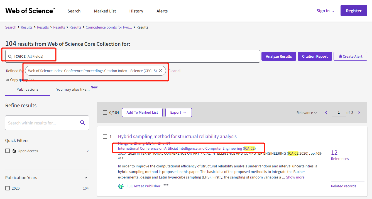Open the Sign In dropdown
This screenshot has height=199, width=372.
click(x=325, y=11)
